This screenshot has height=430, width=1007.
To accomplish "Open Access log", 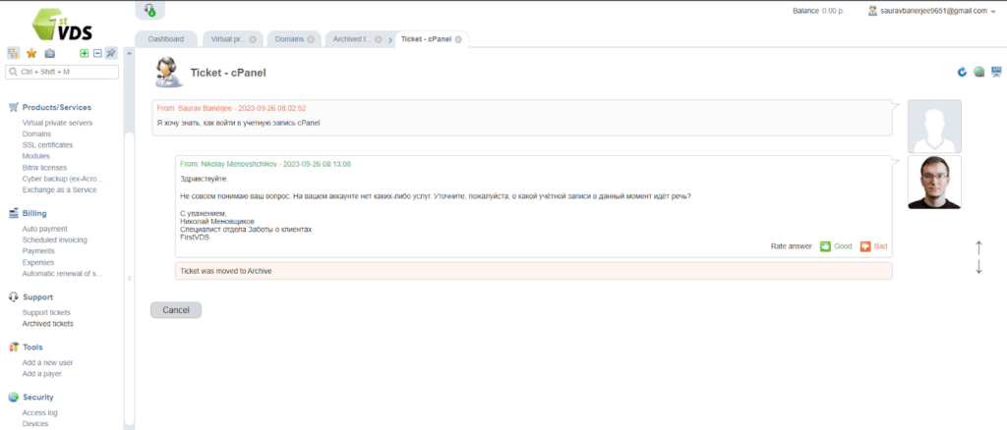I will pyautogui.click(x=39, y=412).
